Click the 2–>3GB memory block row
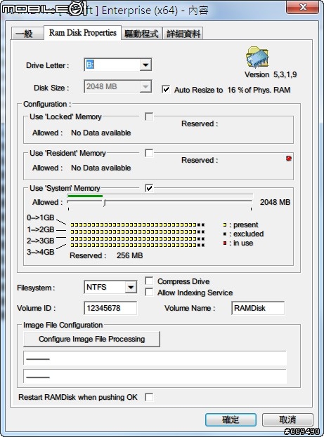 [x=138, y=238]
